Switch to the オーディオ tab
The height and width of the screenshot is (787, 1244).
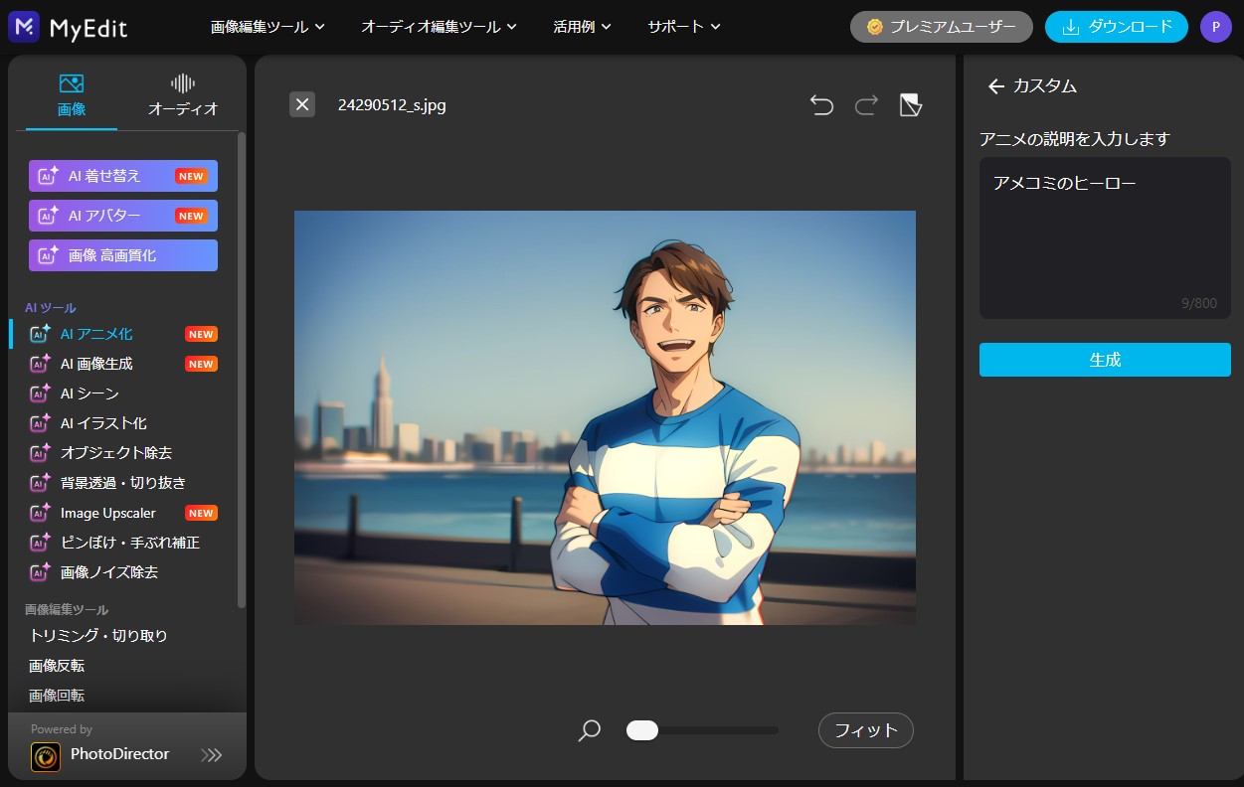183,95
